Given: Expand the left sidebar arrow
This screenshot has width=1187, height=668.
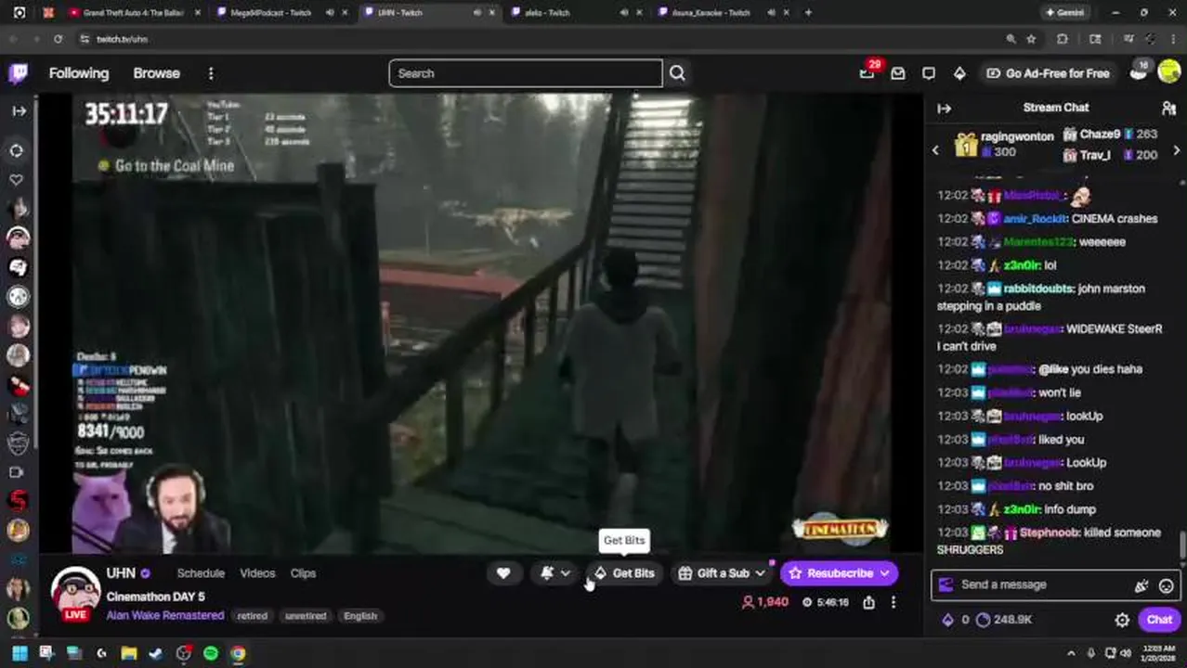Looking at the screenshot, I should [19, 110].
